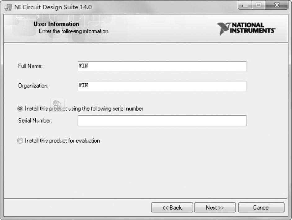Focus the Full Name input field
Screen dimensions: 292x220
162,66
